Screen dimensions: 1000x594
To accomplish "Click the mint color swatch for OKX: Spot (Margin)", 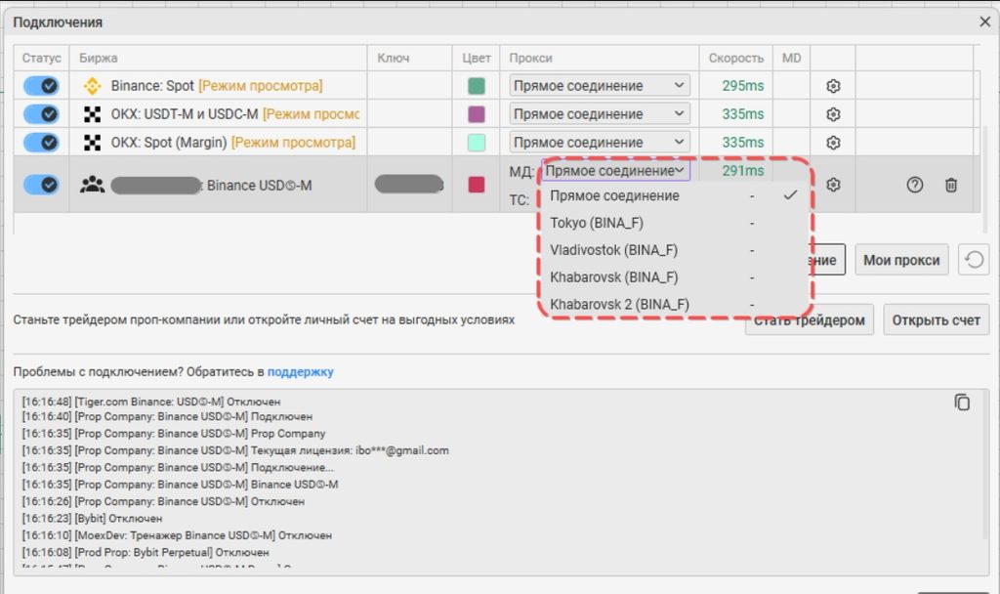I will click(x=477, y=143).
